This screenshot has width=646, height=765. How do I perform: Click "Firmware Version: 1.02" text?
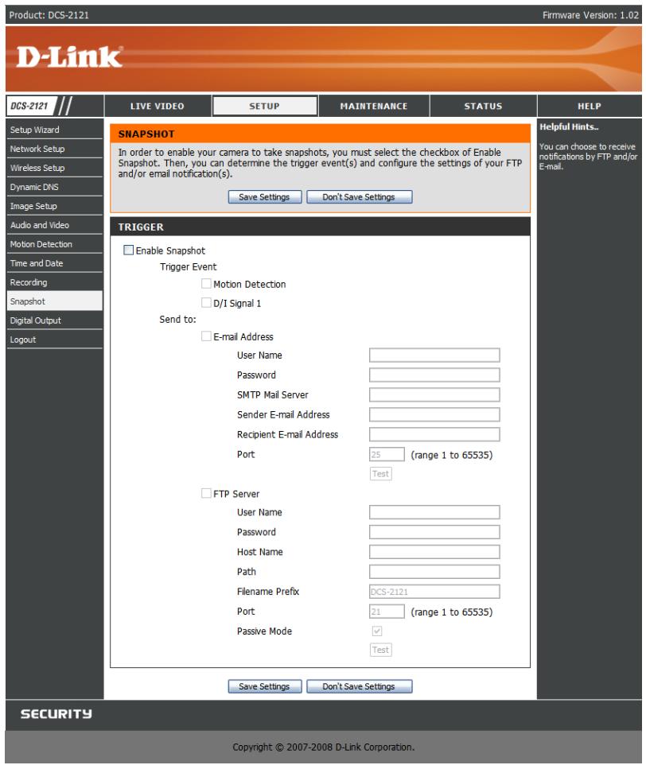pos(590,15)
